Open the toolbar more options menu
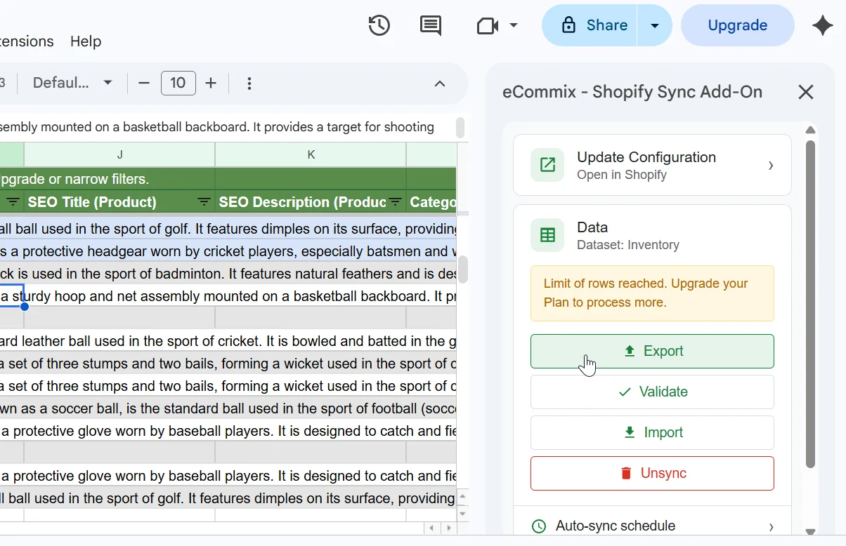 tap(249, 84)
